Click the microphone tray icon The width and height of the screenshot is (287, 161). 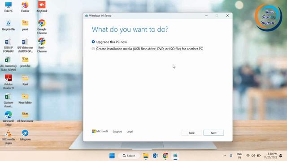(x=231, y=156)
